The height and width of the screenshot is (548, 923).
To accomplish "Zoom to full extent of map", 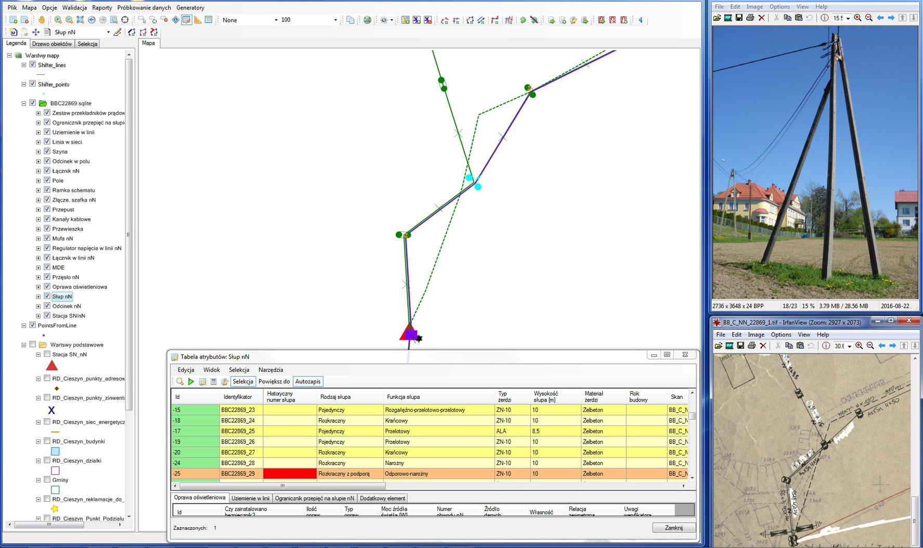I will click(x=80, y=20).
